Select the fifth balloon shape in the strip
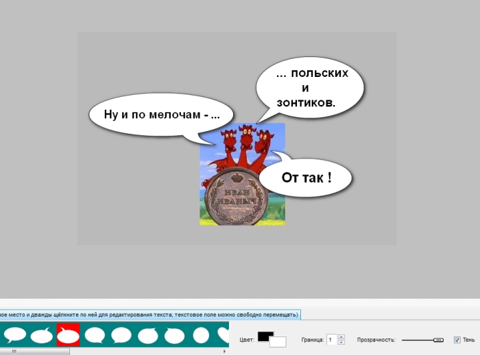Screen dimensions: 480x355 coord(121,334)
